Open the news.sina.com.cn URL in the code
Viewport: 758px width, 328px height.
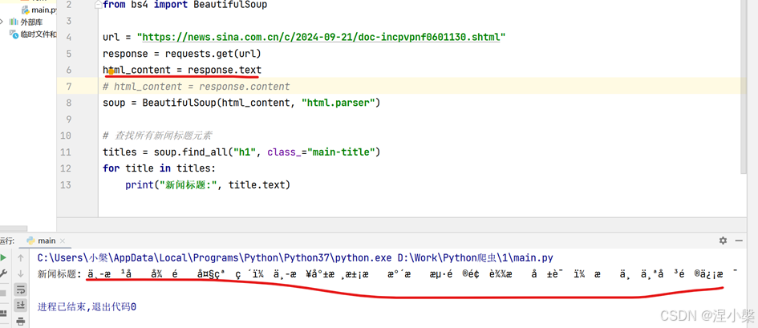coord(321,37)
